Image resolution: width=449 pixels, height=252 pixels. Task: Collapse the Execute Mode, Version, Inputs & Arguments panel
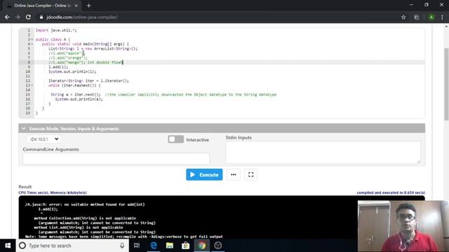coord(24,129)
